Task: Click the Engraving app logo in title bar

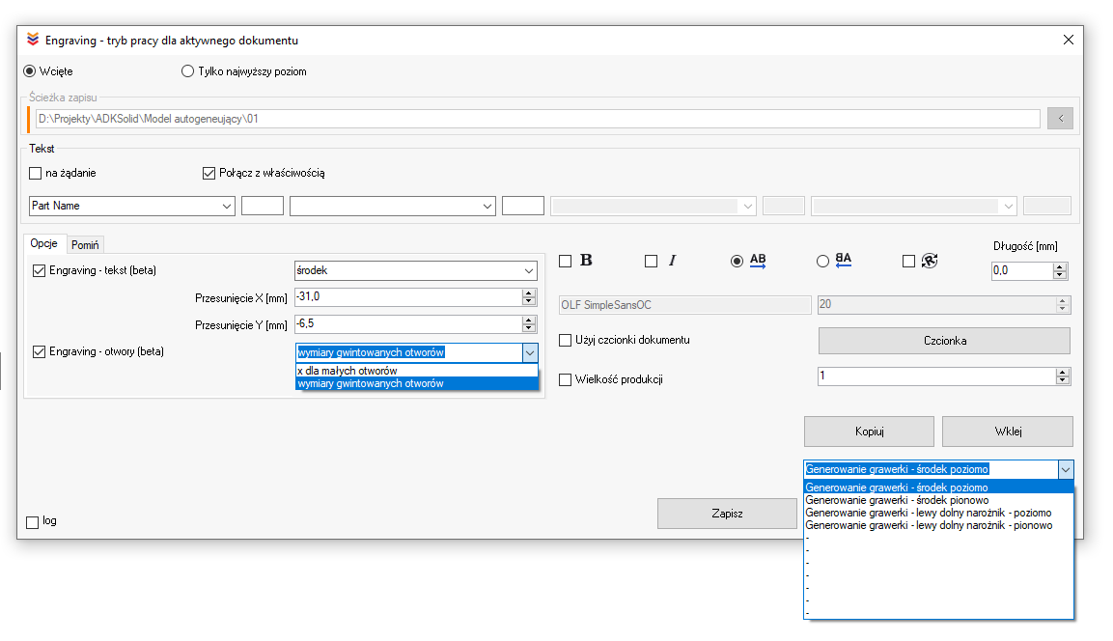Action: pyautogui.click(x=33, y=40)
